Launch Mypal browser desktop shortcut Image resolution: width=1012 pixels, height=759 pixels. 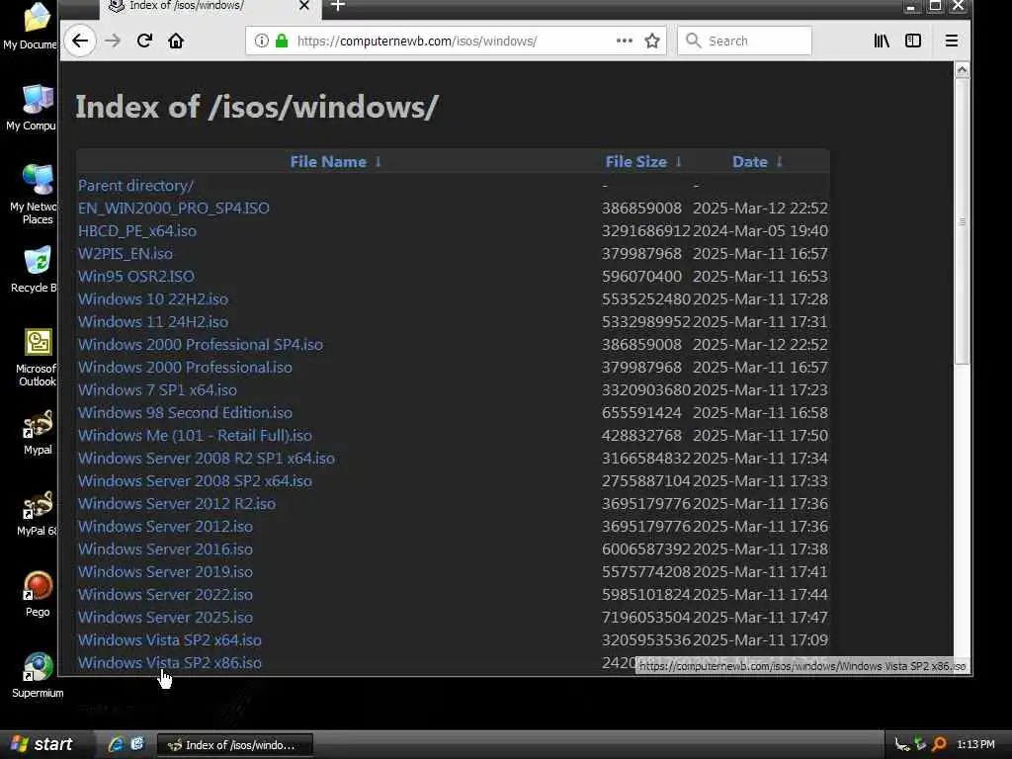click(x=38, y=433)
